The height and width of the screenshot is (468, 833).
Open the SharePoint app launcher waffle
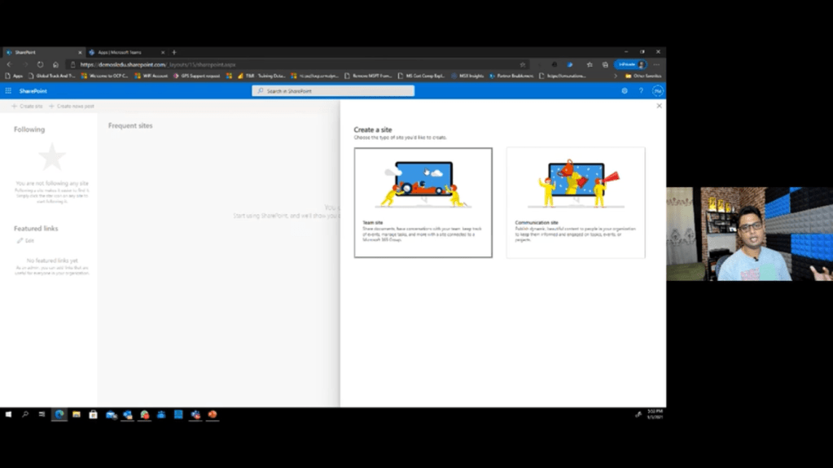(8, 91)
